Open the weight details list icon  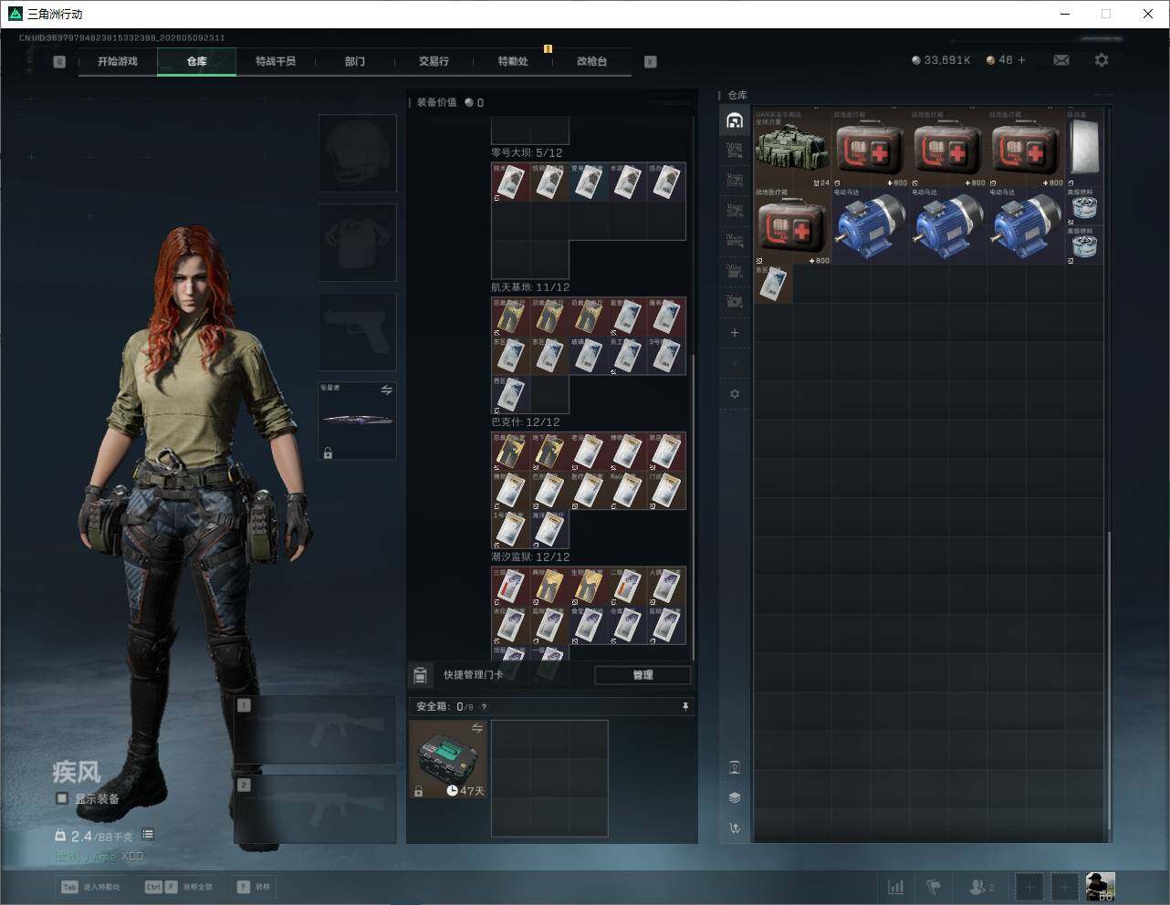click(148, 835)
